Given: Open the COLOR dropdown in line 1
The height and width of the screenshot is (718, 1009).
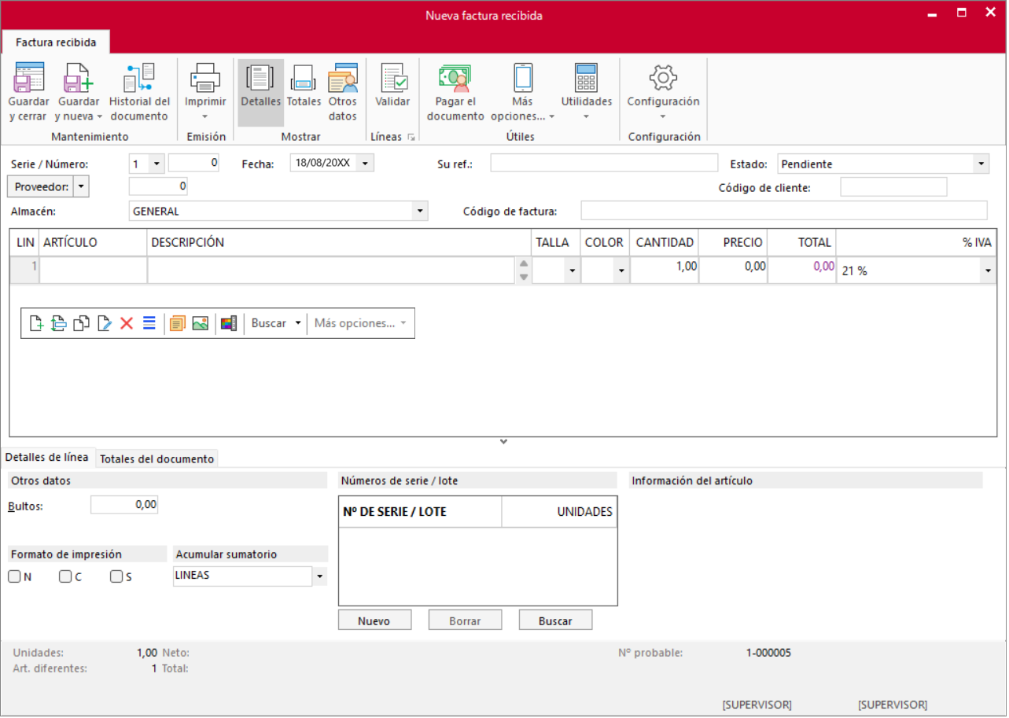Looking at the screenshot, I should pos(621,271).
